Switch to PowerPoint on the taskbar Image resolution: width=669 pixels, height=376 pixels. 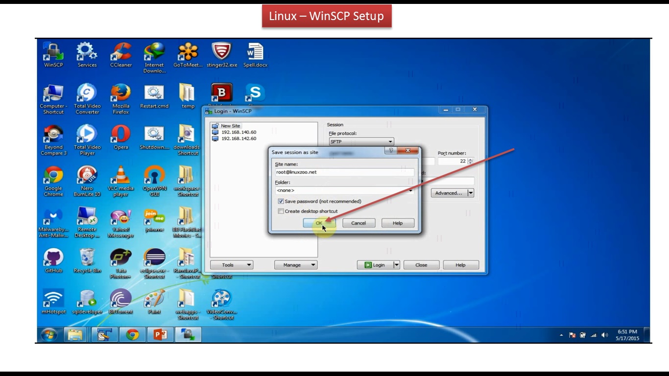point(160,335)
